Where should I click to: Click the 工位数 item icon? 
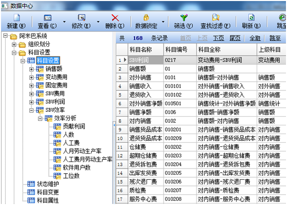[x=57, y=176]
